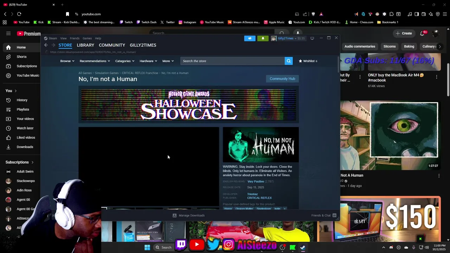This screenshot has width=450, height=253.
Task: Show hidden system tray icons chevron
Action: point(384,247)
